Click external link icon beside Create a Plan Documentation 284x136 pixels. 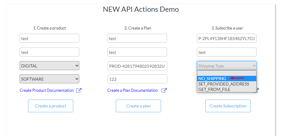[x=164, y=91]
